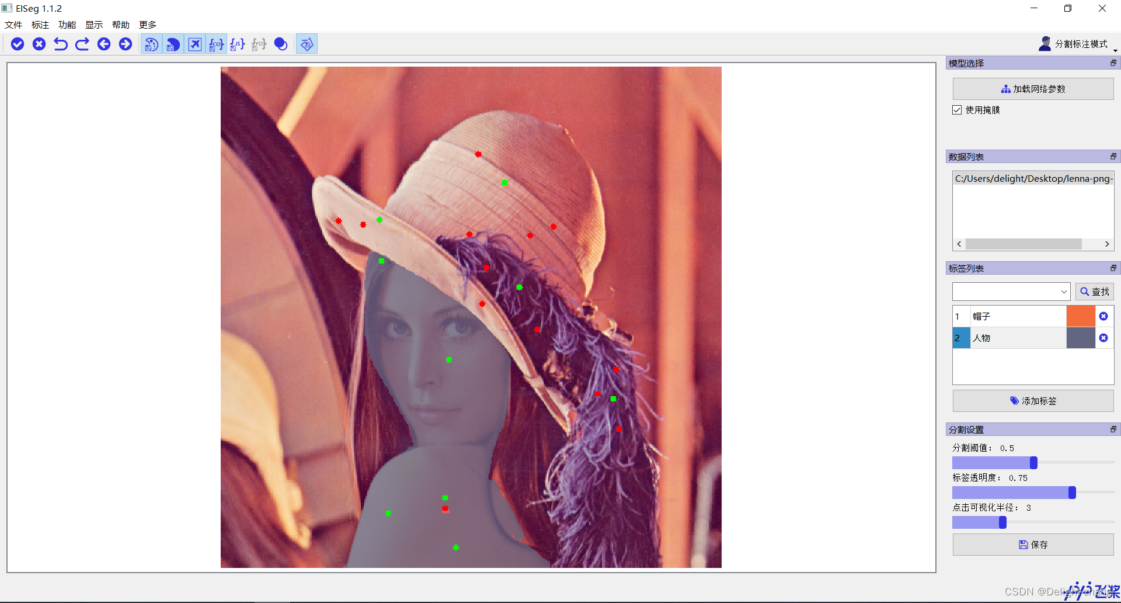Image resolution: width=1121 pixels, height=603 pixels.
Task: Click the clear points X icon
Action: [39, 44]
